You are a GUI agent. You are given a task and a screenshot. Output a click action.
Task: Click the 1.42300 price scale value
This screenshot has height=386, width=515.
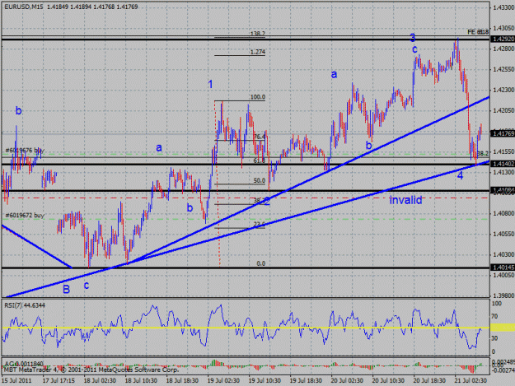pos(503,90)
